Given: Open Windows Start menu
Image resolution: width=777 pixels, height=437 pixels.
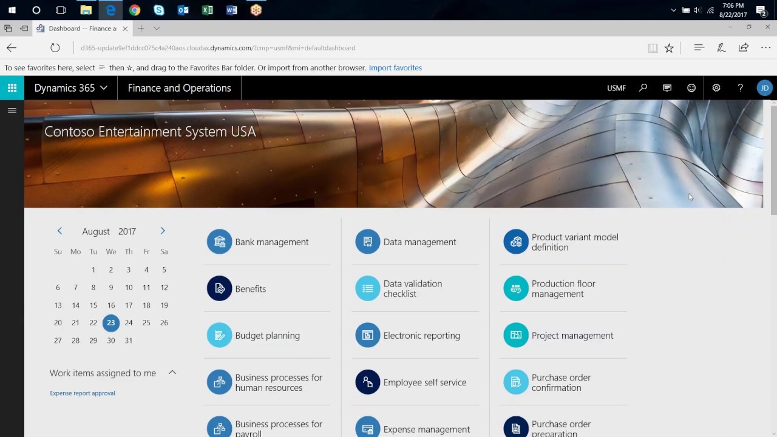Looking at the screenshot, I should 12,10.
